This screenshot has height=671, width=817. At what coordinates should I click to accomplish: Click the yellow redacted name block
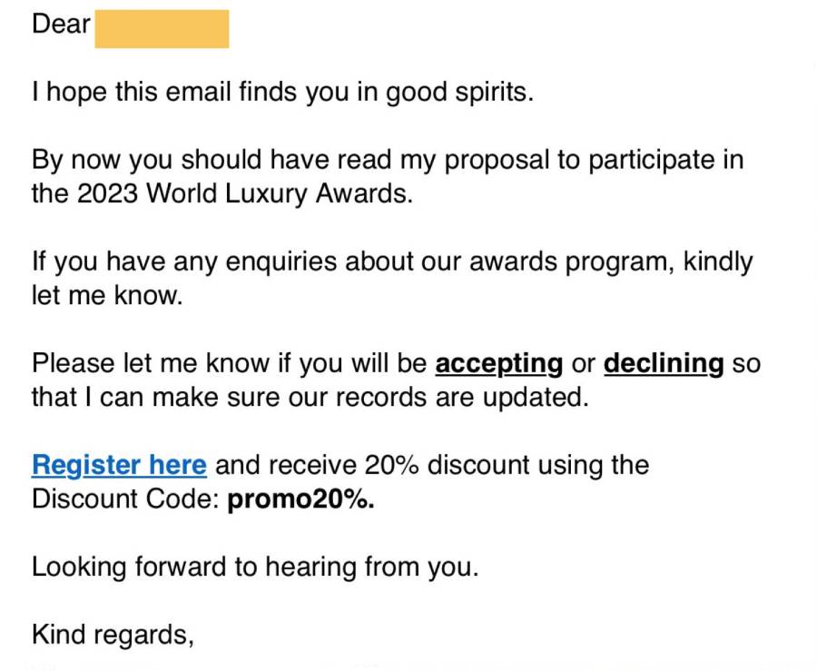[x=162, y=29]
